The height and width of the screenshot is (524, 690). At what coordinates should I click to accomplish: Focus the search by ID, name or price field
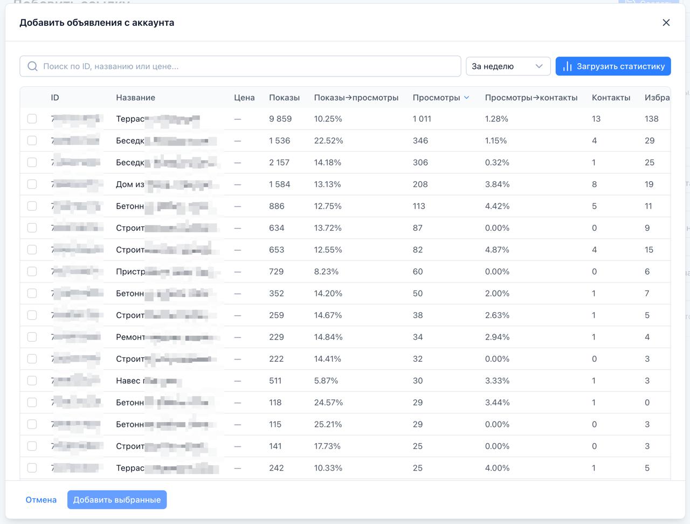pos(248,66)
